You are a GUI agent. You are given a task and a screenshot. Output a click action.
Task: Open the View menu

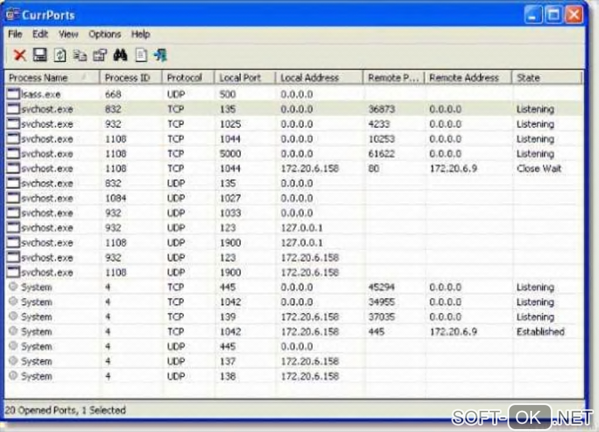pyautogui.click(x=68, y=34)
